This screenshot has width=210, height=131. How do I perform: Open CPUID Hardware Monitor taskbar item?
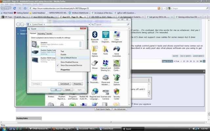(x=40, y=129)
